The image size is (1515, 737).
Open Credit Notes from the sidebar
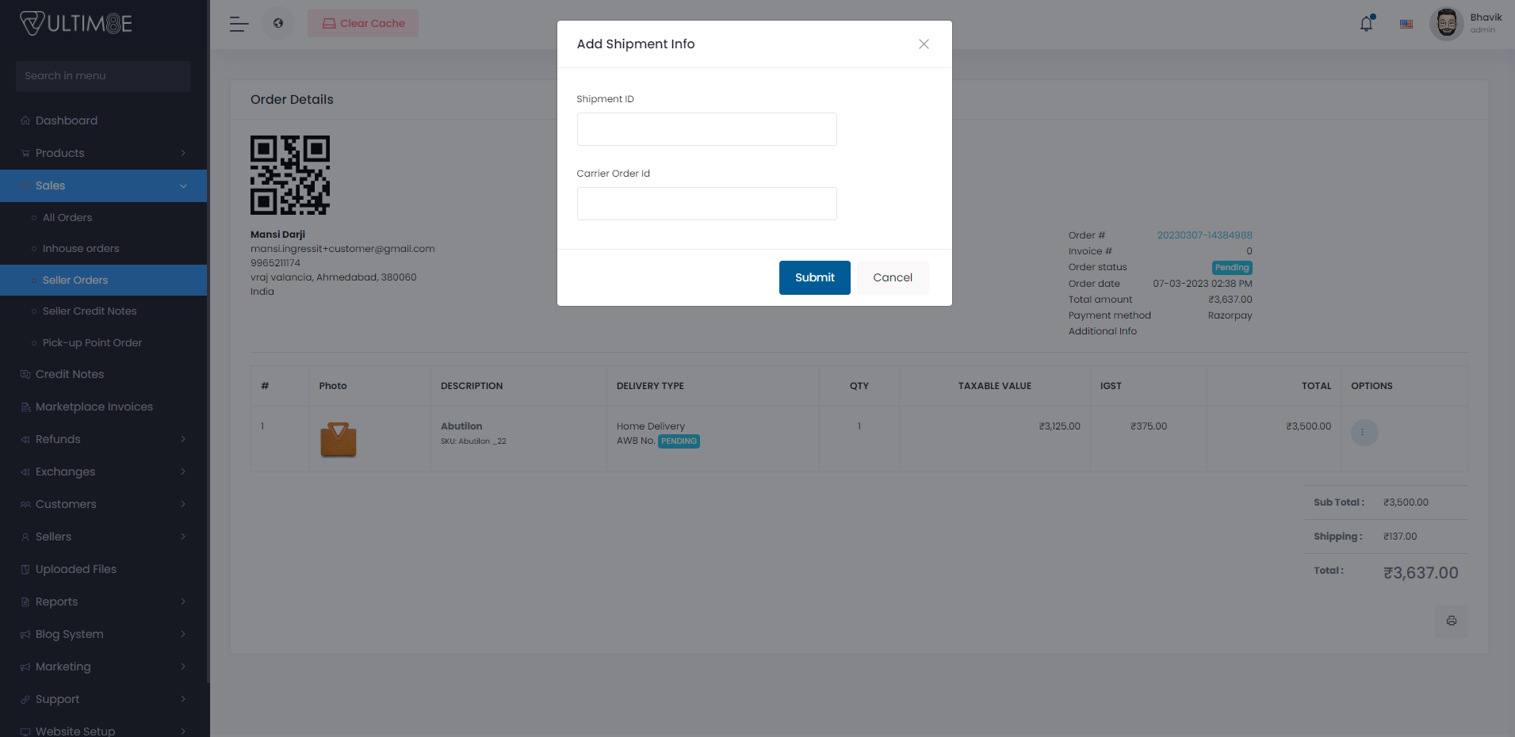[x=70, y=373]
